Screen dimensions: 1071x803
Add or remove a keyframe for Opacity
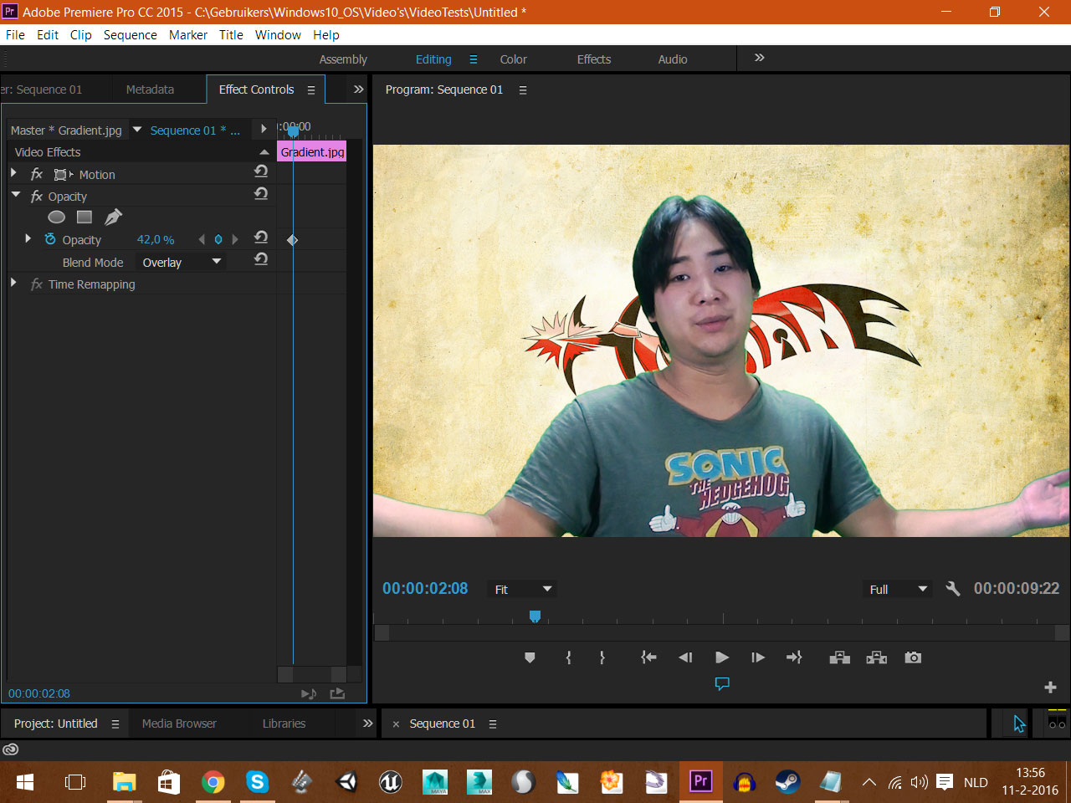click(218, 239)
